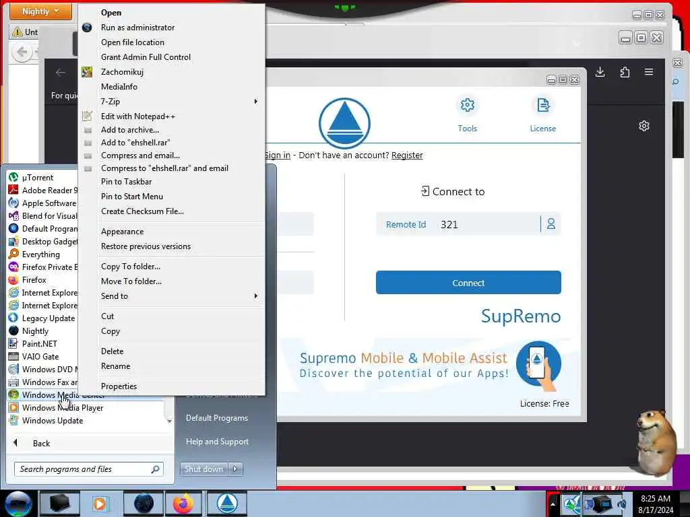
Task: Open the orange Nightly menu dropdown
Action: tap(40, 11)
